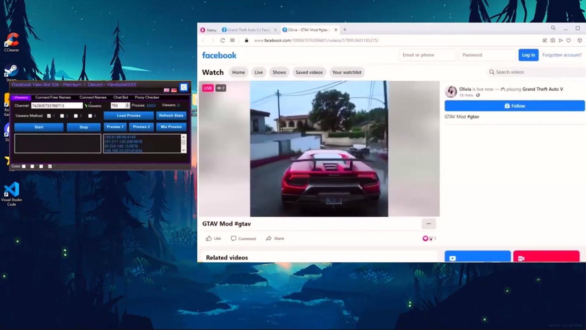586x330 pixels.
Task: Click the Facebook logo
Action: (219, 55)
